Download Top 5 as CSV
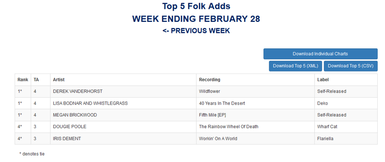The height and width of the screenshot is (162, 385). tap(350, 66)
